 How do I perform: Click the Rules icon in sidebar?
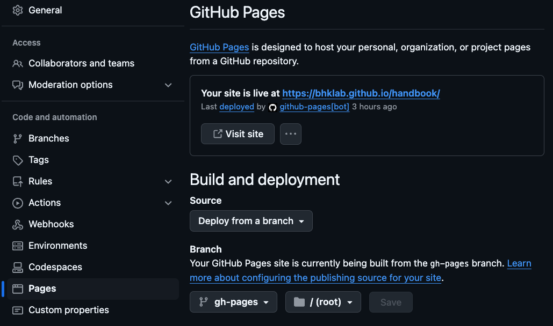coord(18,181)
